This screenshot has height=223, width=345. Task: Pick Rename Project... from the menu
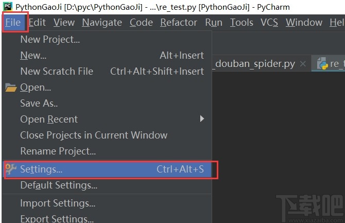pos(58,151)
